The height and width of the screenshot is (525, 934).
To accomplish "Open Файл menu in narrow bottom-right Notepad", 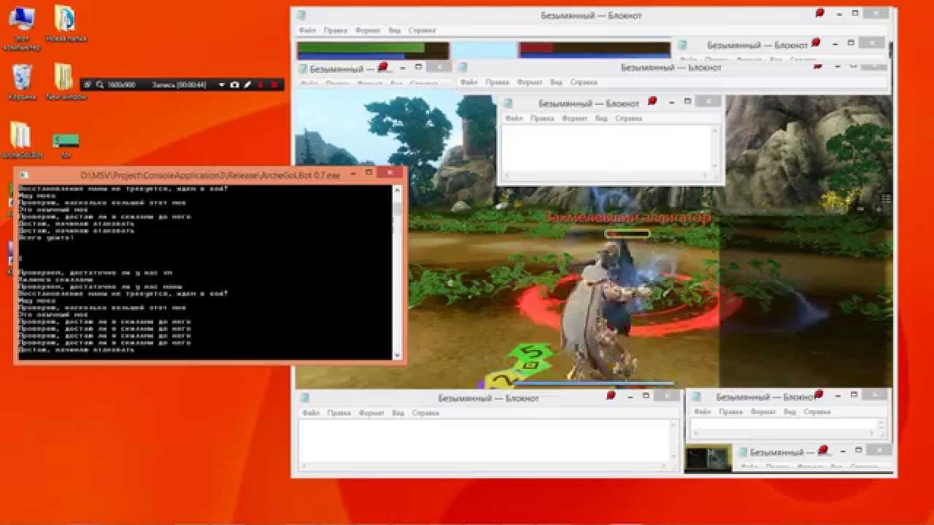I will (702, 412).
